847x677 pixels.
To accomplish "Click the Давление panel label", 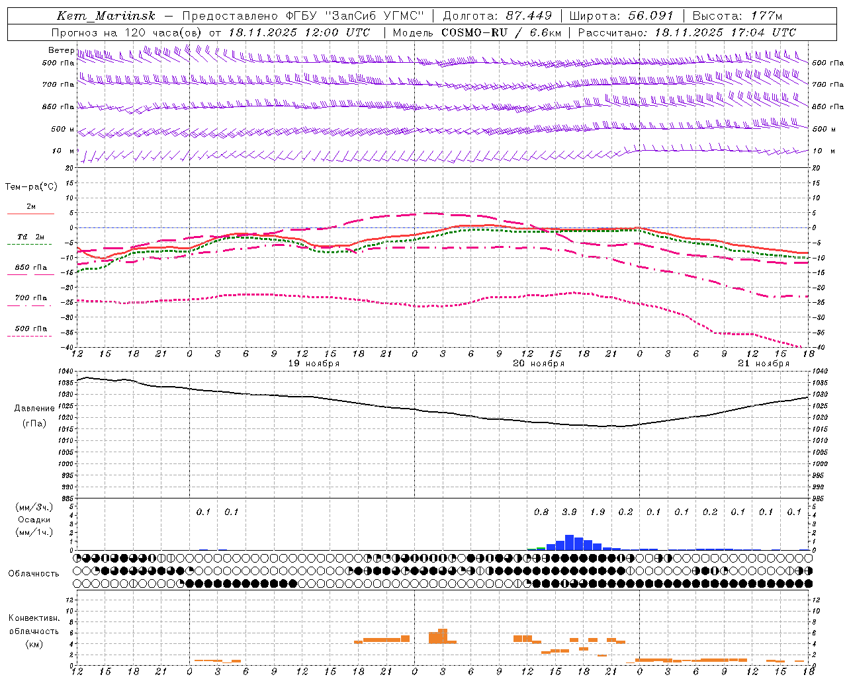I will click(x=34, y=409).
